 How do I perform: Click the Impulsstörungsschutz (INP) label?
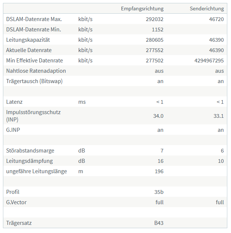click(34, 116)
